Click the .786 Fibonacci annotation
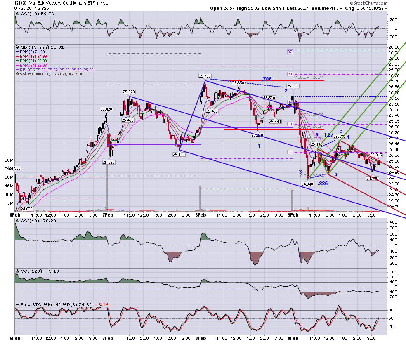 [267, 79]
